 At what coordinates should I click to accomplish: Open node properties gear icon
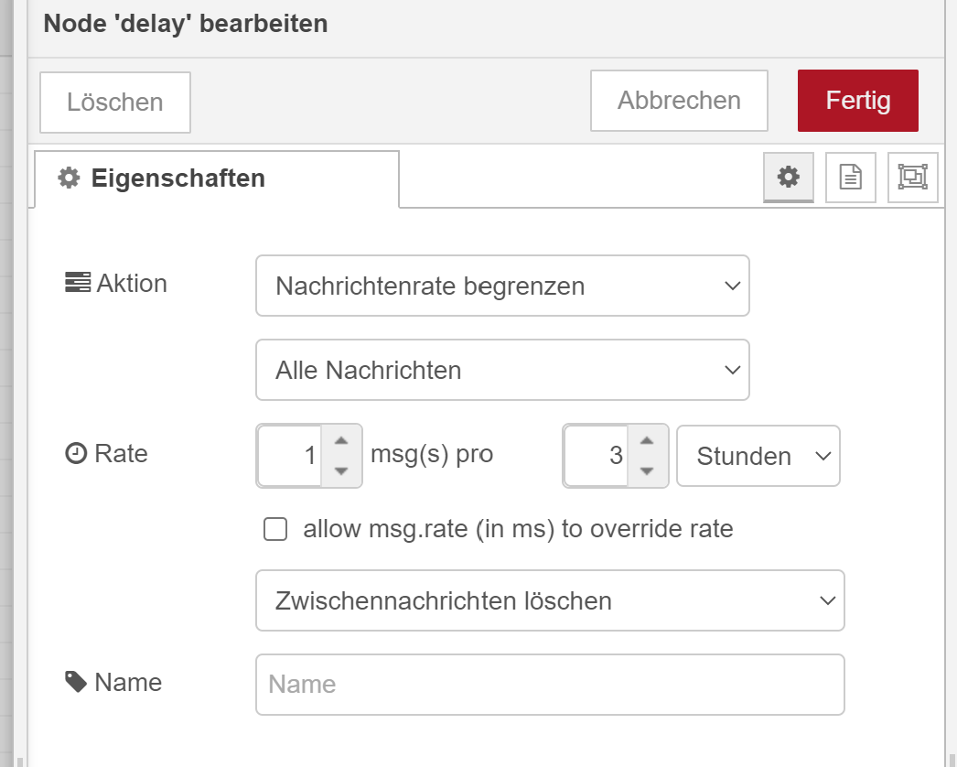pos(788,177)
